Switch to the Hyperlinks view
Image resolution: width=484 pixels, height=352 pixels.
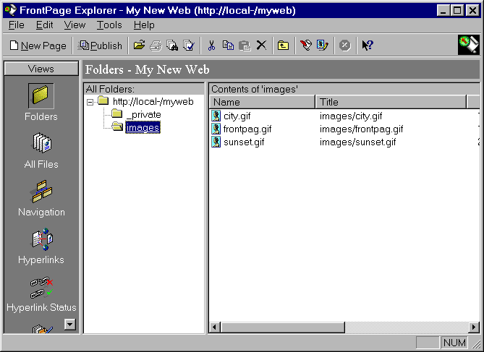click(41, 246)
